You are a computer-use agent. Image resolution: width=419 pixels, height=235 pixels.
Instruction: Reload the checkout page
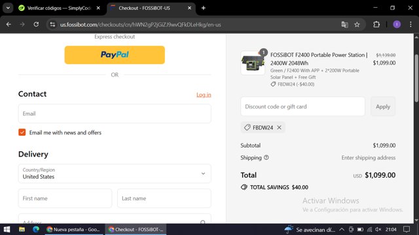[x=36, y=25]
